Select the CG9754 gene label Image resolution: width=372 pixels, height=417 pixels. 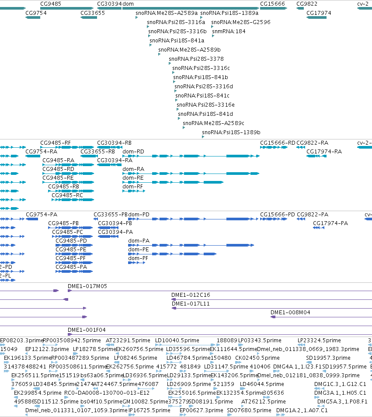[x=36, y=13]
